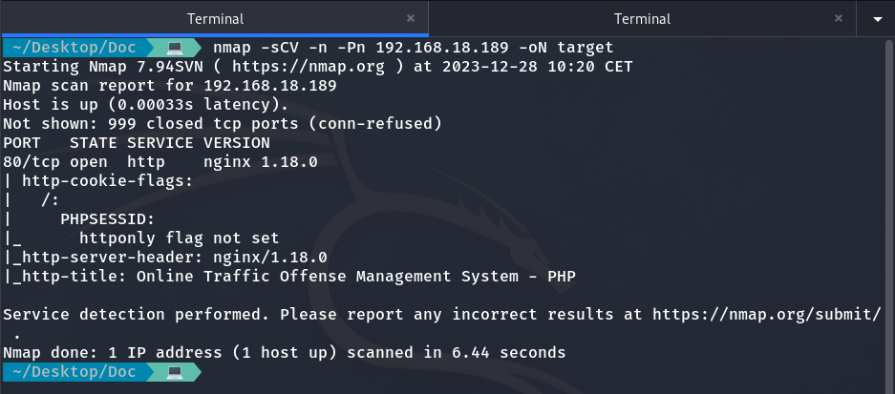
Task: Click the laptop icon beside the nmap command
Action: 175,47
